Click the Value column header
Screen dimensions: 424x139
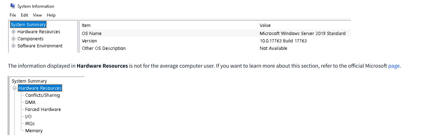(x=265, y=25)
